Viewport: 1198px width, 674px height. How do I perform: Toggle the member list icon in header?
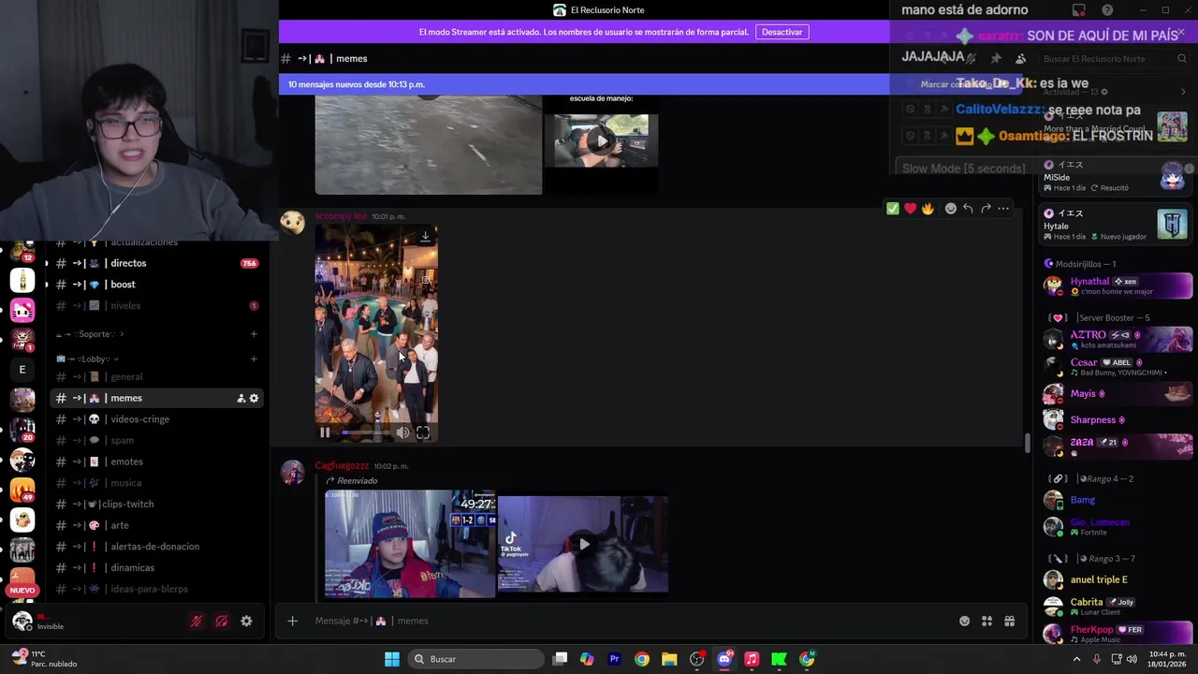[x=1021, y=58]
